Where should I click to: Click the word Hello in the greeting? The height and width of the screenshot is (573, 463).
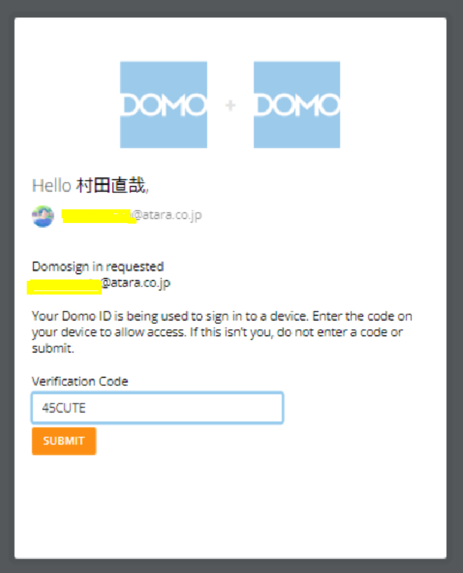[51, 186]
